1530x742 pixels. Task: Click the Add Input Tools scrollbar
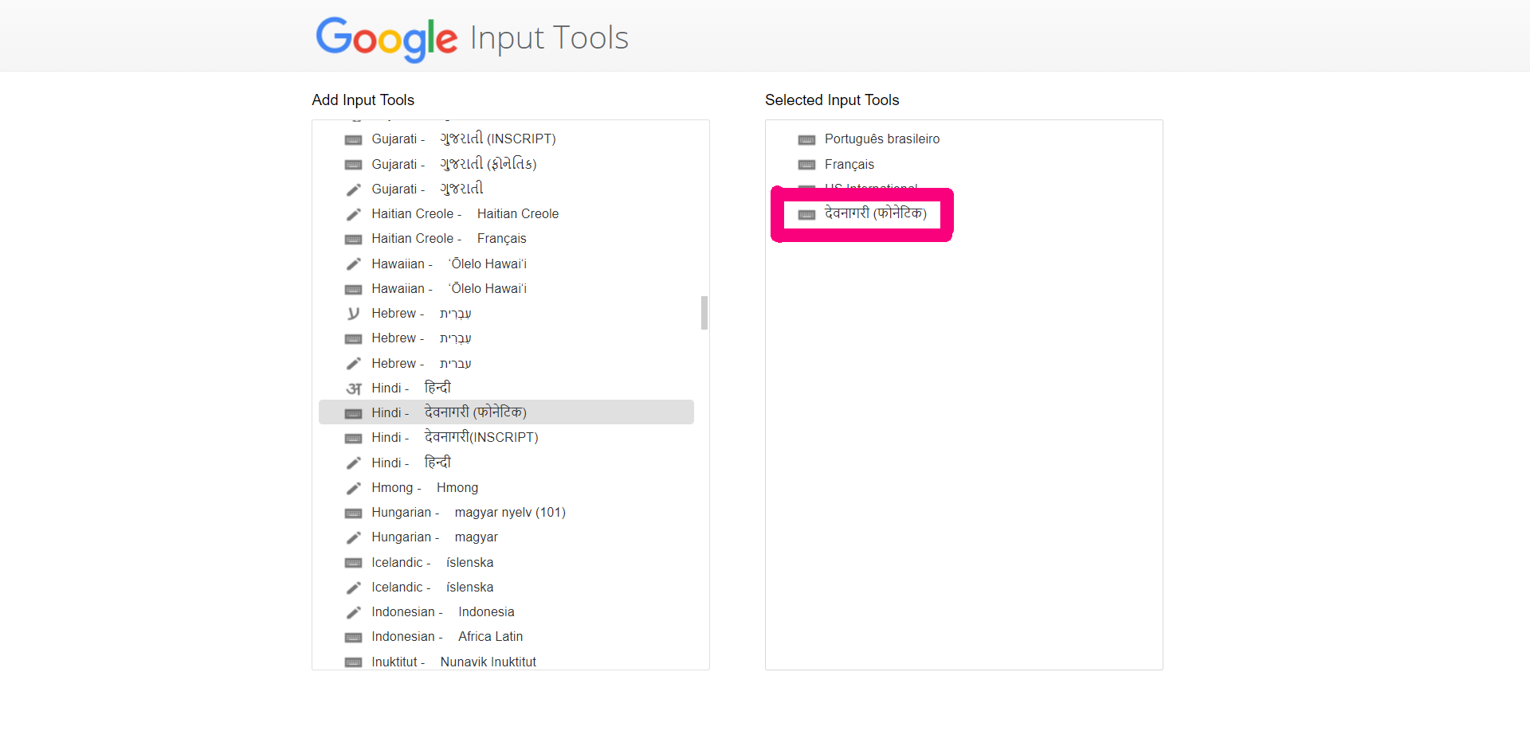[x=704, y=314]
